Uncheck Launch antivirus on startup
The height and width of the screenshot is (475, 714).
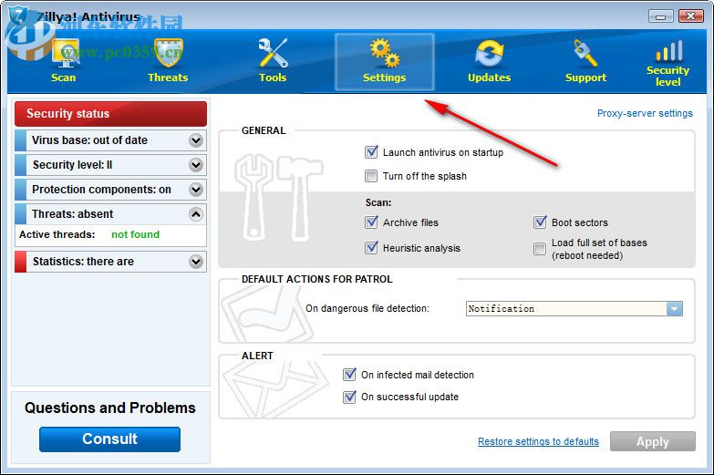[x=371, y=152]
